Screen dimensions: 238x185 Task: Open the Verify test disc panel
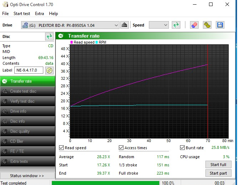coord(28,101)
